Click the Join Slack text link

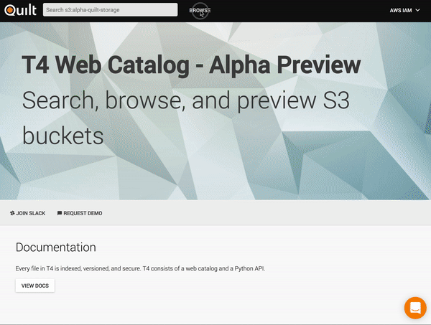(31, 213)
